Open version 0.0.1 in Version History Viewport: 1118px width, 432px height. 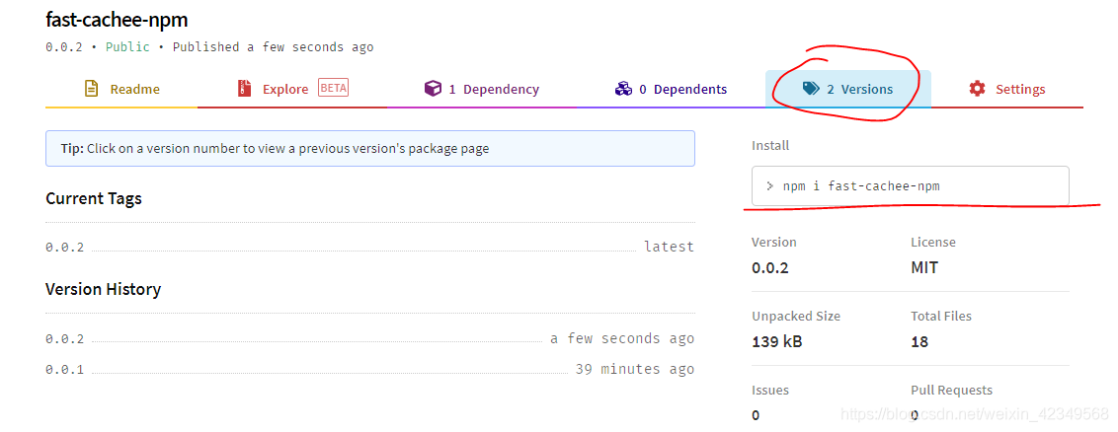[65, 370]
